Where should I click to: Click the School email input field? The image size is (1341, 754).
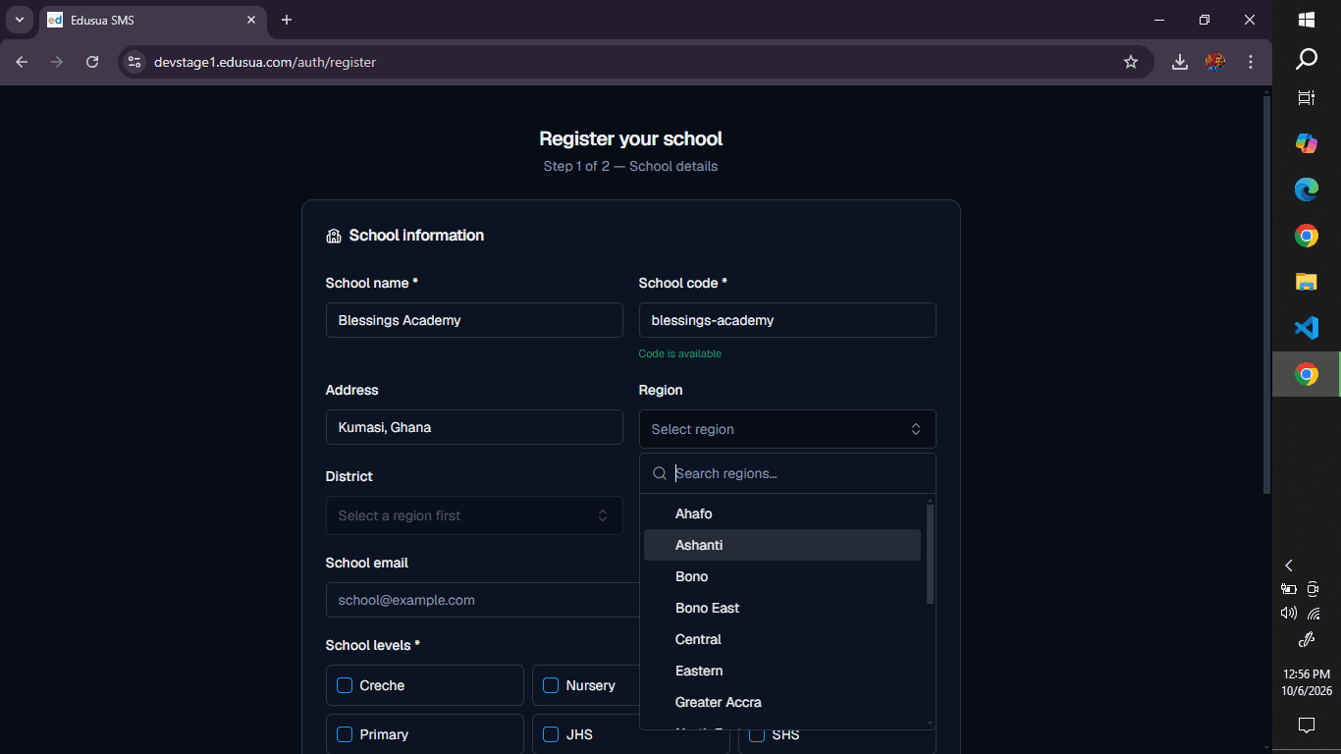(482, 600)
